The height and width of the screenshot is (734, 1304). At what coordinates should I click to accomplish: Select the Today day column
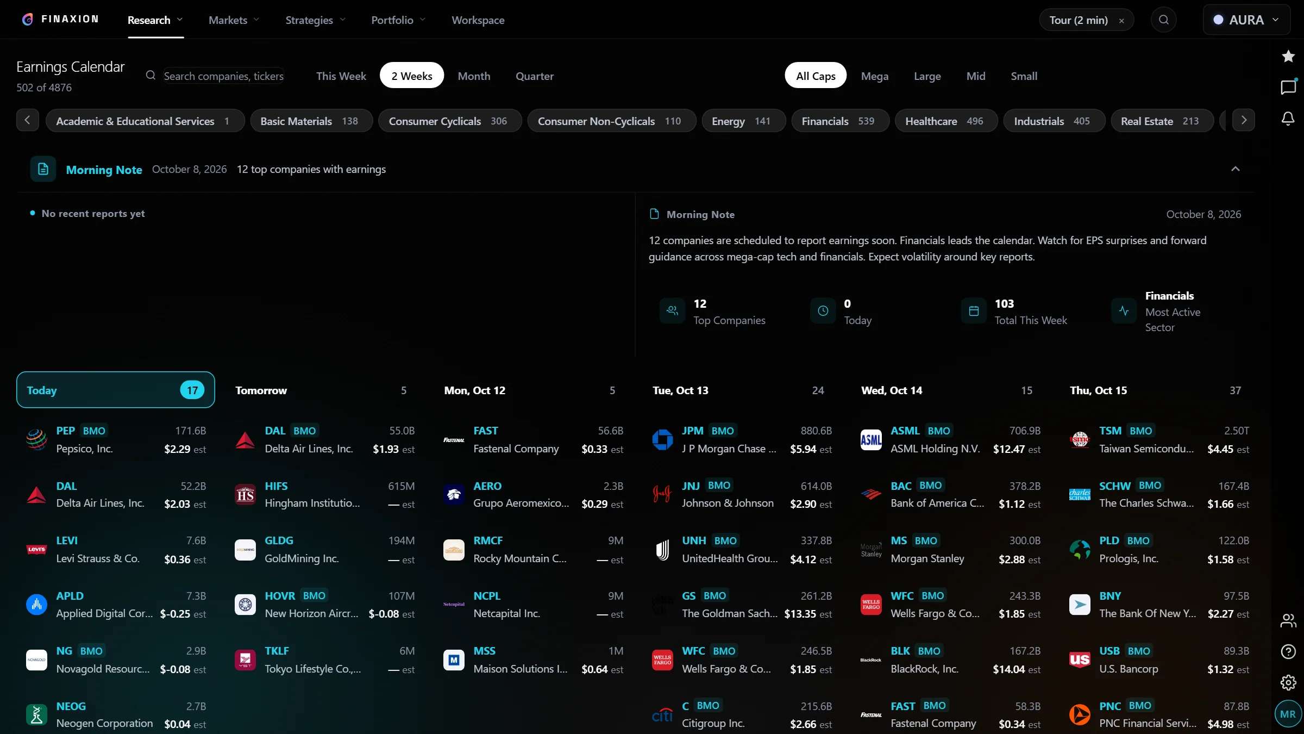tap(116, 390)
